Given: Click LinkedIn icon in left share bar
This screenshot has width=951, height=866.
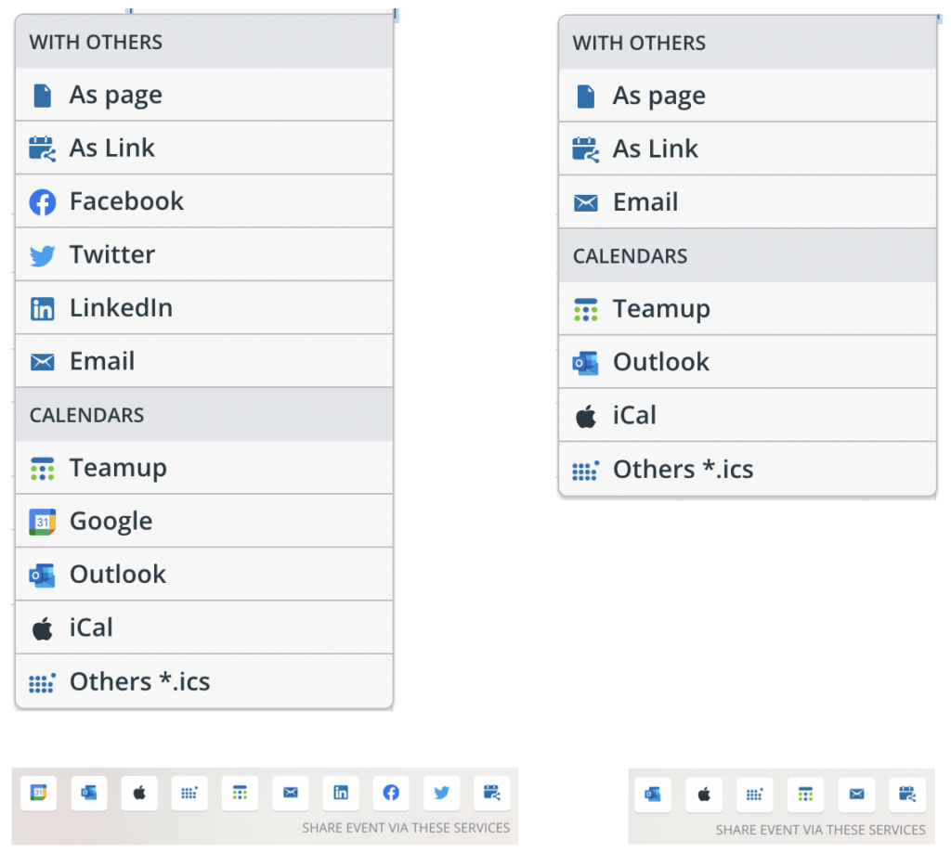Looking at the screenshot, I should [x=341, y=793].
